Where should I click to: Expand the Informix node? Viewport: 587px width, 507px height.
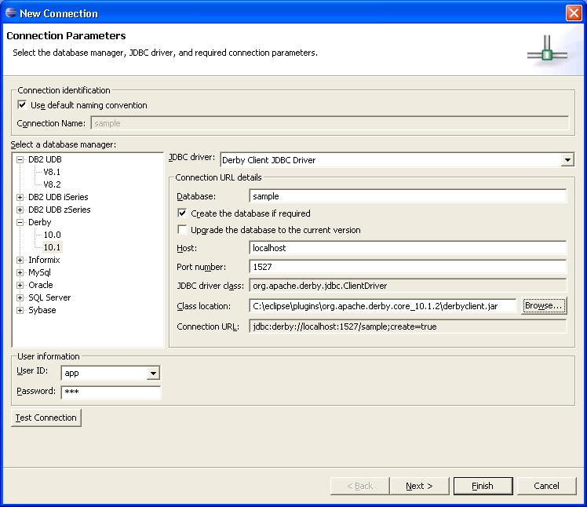pyautogui.click(x=20, y=260)
